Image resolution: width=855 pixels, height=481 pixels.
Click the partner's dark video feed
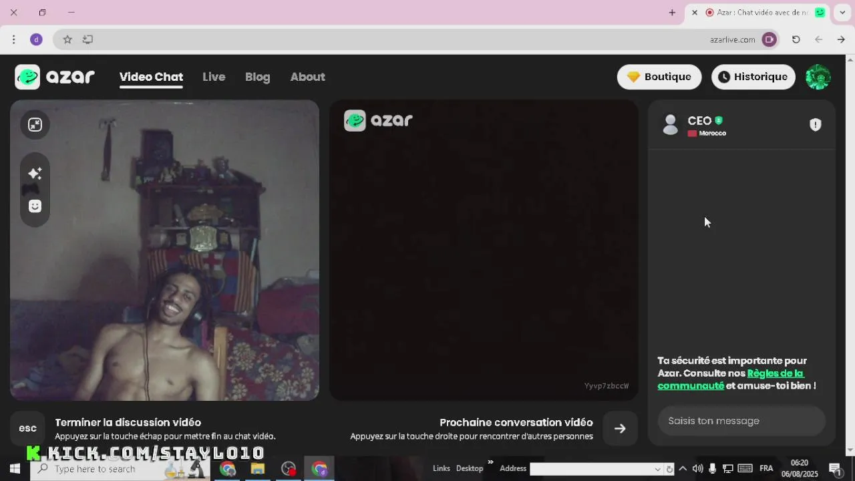(484, 251)
